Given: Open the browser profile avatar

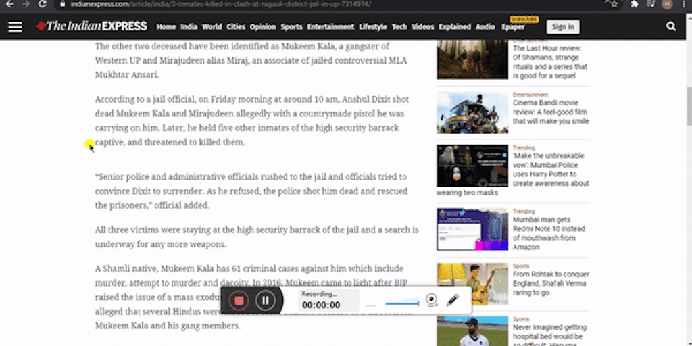Looking at the screenshot, I should point(667,4).
